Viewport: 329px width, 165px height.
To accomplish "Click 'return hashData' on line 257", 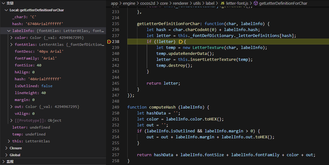I will click(x=155, y=155).
